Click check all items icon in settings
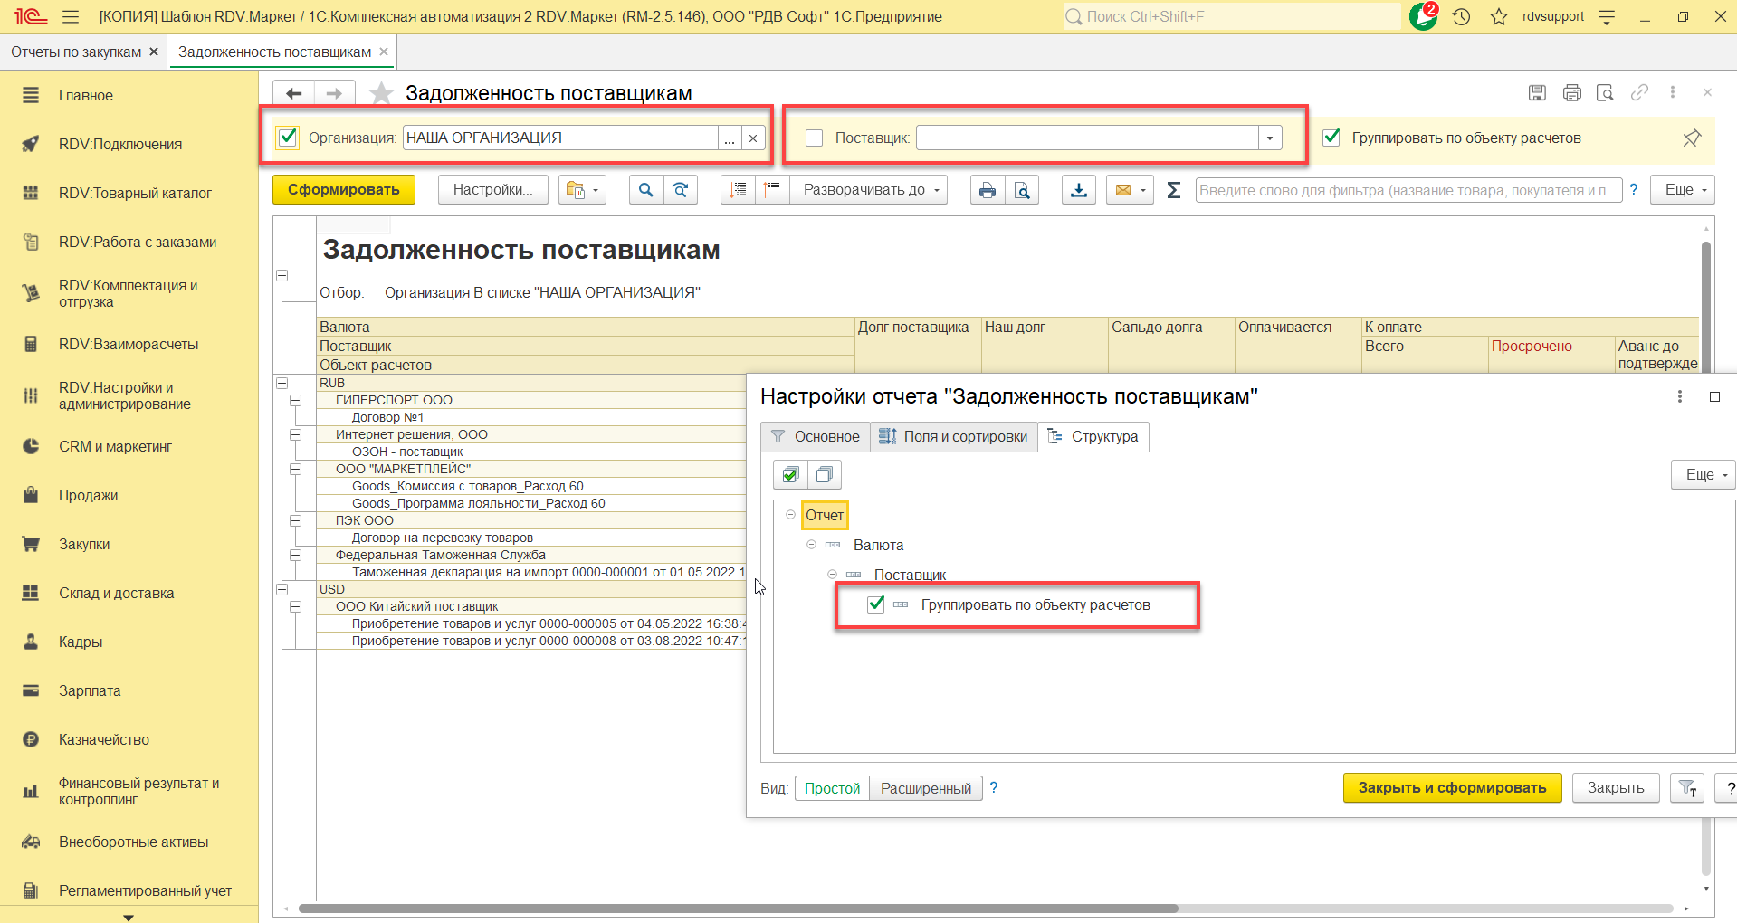This screenshot has height=923, width=1737. coord(791,475)
